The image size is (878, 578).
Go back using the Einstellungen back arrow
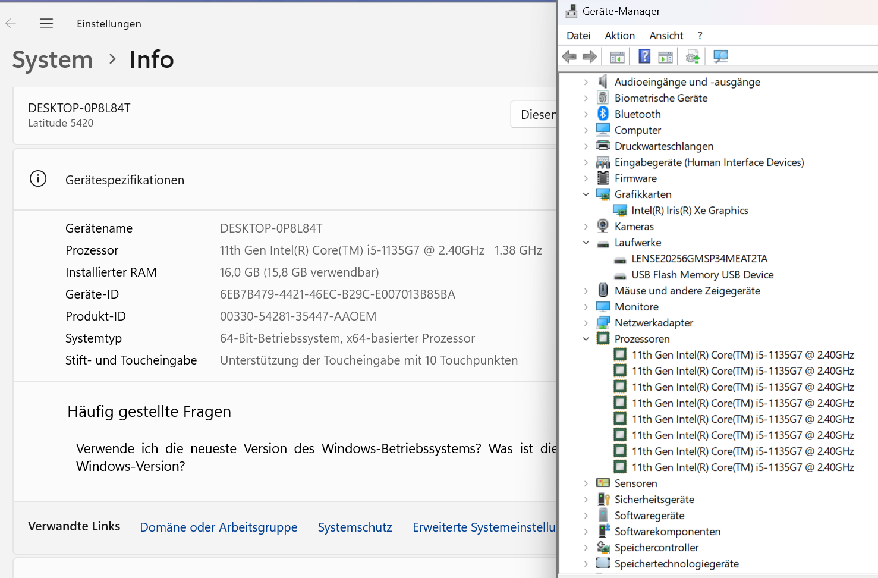[x=11, y=23]
